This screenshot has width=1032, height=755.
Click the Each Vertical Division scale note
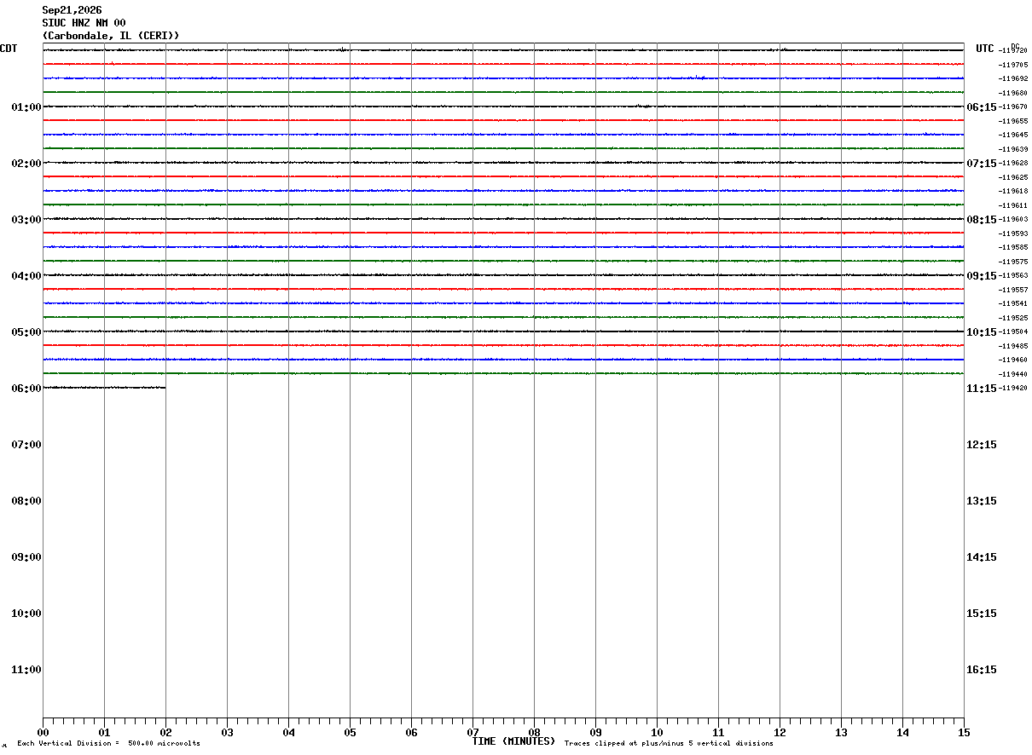[108, 744]
